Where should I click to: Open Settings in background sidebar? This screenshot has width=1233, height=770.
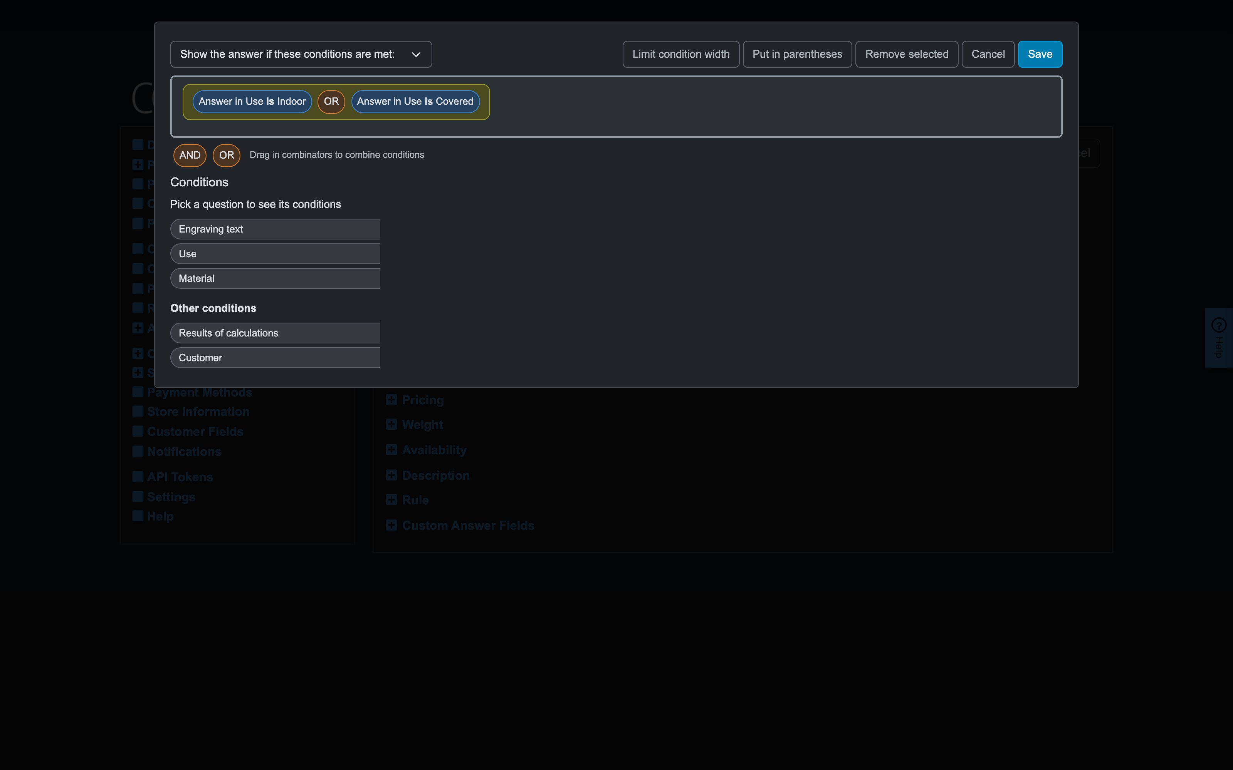click(171, 497)
